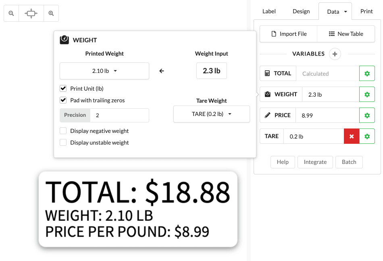Open the Printed Weight dropdown
The width and height of the screenshot is (383, 261).
(x=104, y=71)
